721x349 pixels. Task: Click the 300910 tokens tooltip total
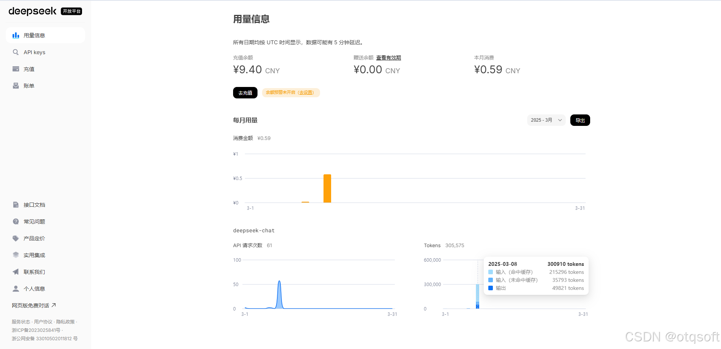tap(565, 264)
